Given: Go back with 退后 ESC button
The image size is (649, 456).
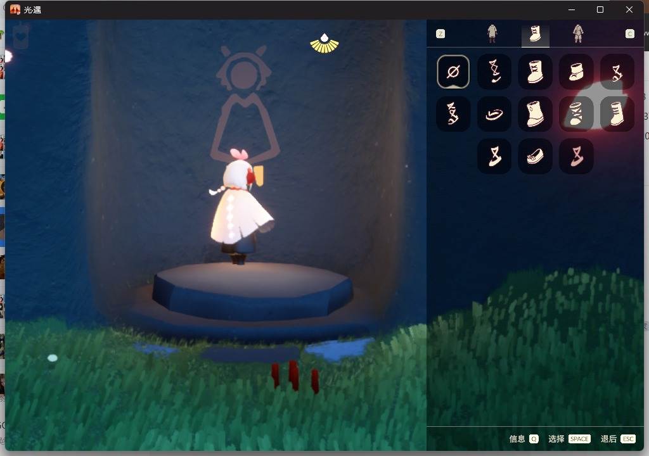Looking at the screenshot, I should [618, 439].
